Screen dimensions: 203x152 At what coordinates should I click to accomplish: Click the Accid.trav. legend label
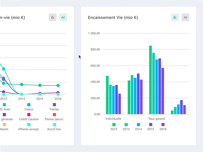click(54, 129)
